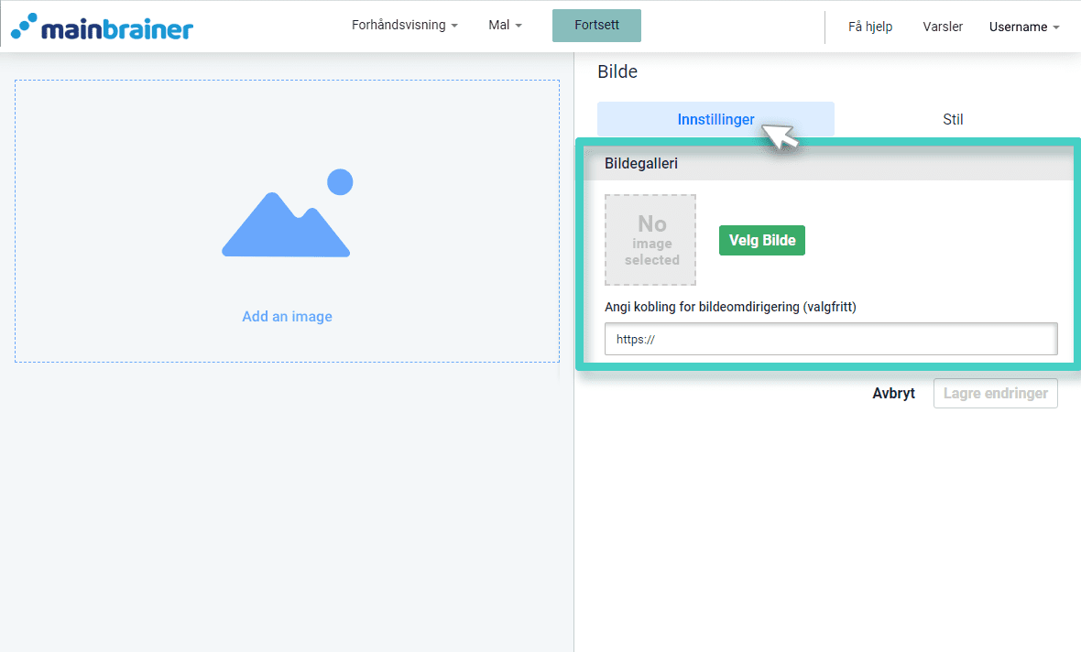Click the Velg Bilde button
The image size is (1081, 652).
click(761, 240)
